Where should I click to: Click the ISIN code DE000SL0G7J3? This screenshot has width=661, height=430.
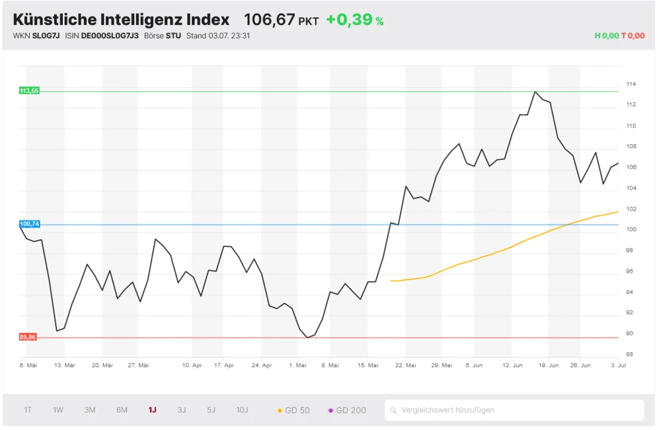(x=110, y=36)
